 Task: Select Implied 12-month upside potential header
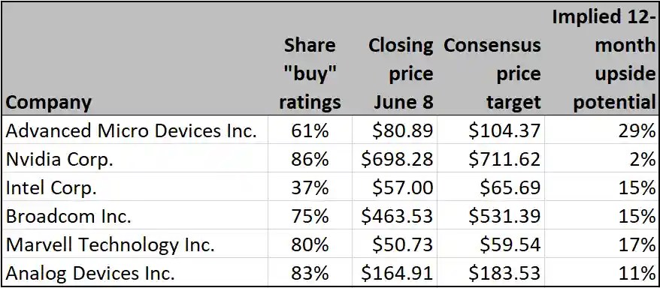[x=601, y=58]
